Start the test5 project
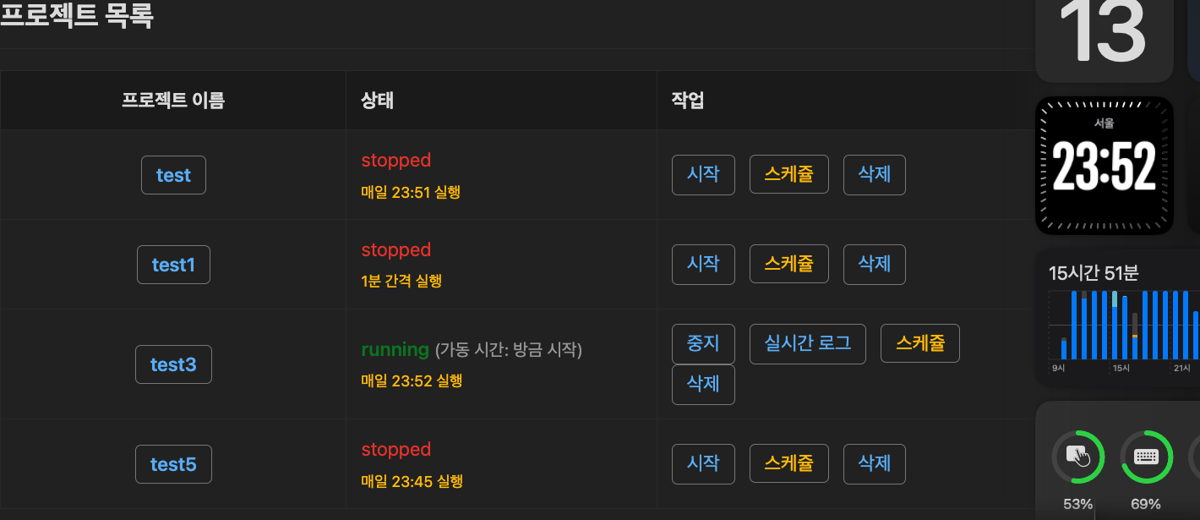The height and width of the screenshot is (520, 1200). (x=703, y=464)
